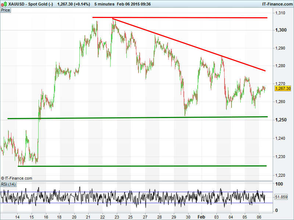Image resolution: width=294 pixels, height=220 pixels.
Task: Click the IT-Finance.com header text
Action: (x=277, y=4)
